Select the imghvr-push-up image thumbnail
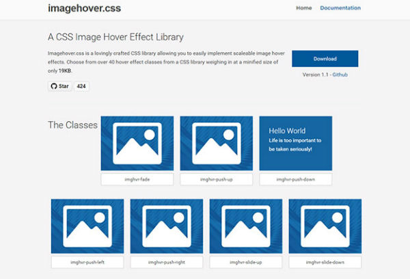This screenshot has width=410, height=279. [x=217, y=143]
